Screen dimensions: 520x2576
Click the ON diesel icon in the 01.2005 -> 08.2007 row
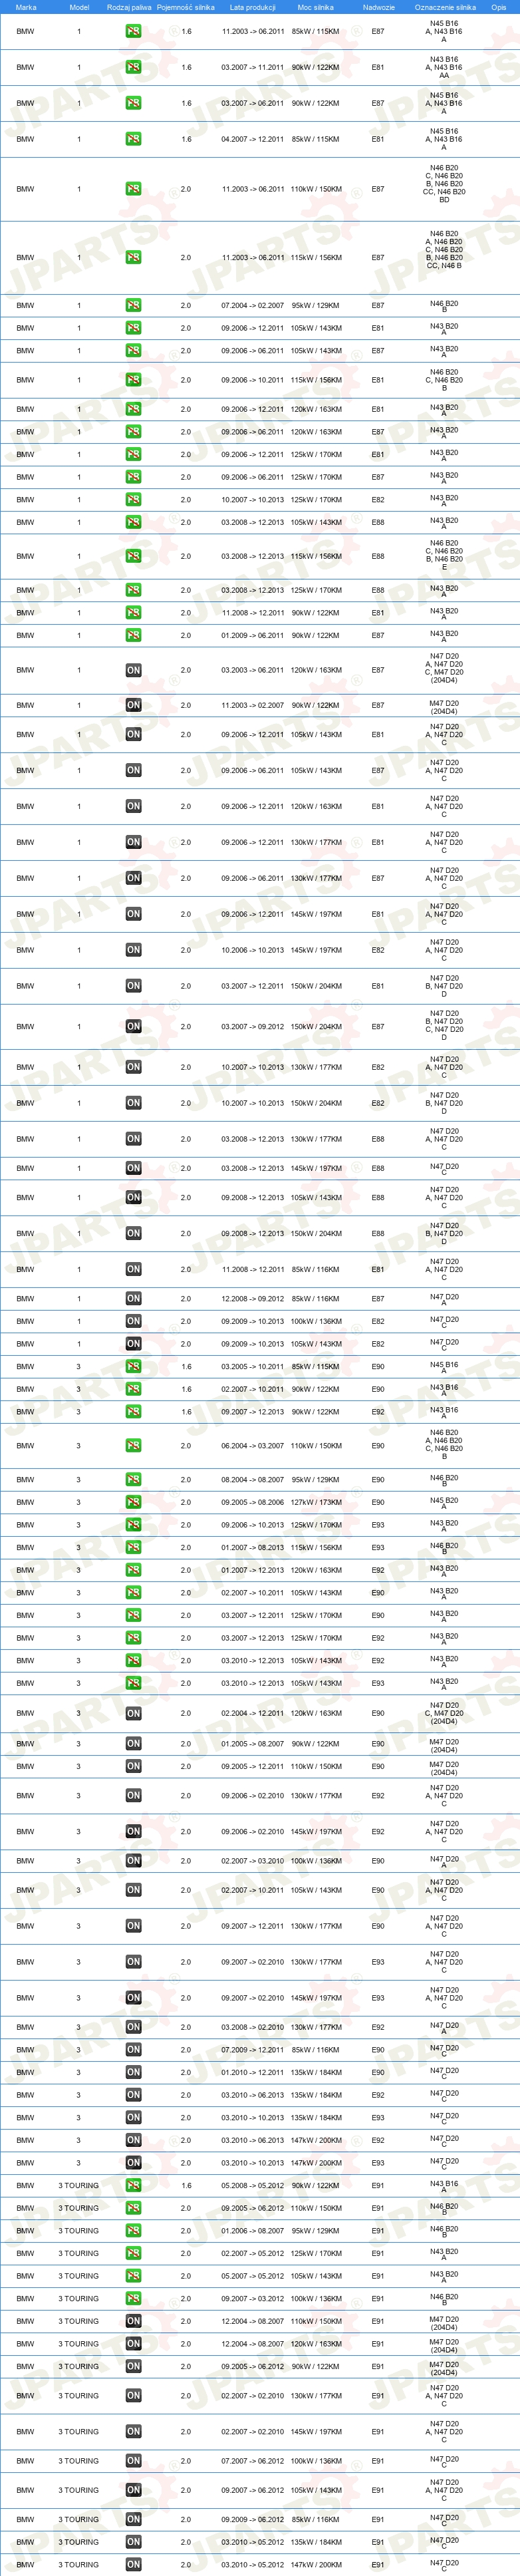coord(133,1743)
